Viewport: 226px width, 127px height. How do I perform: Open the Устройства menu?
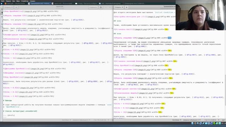click(25, 1)
